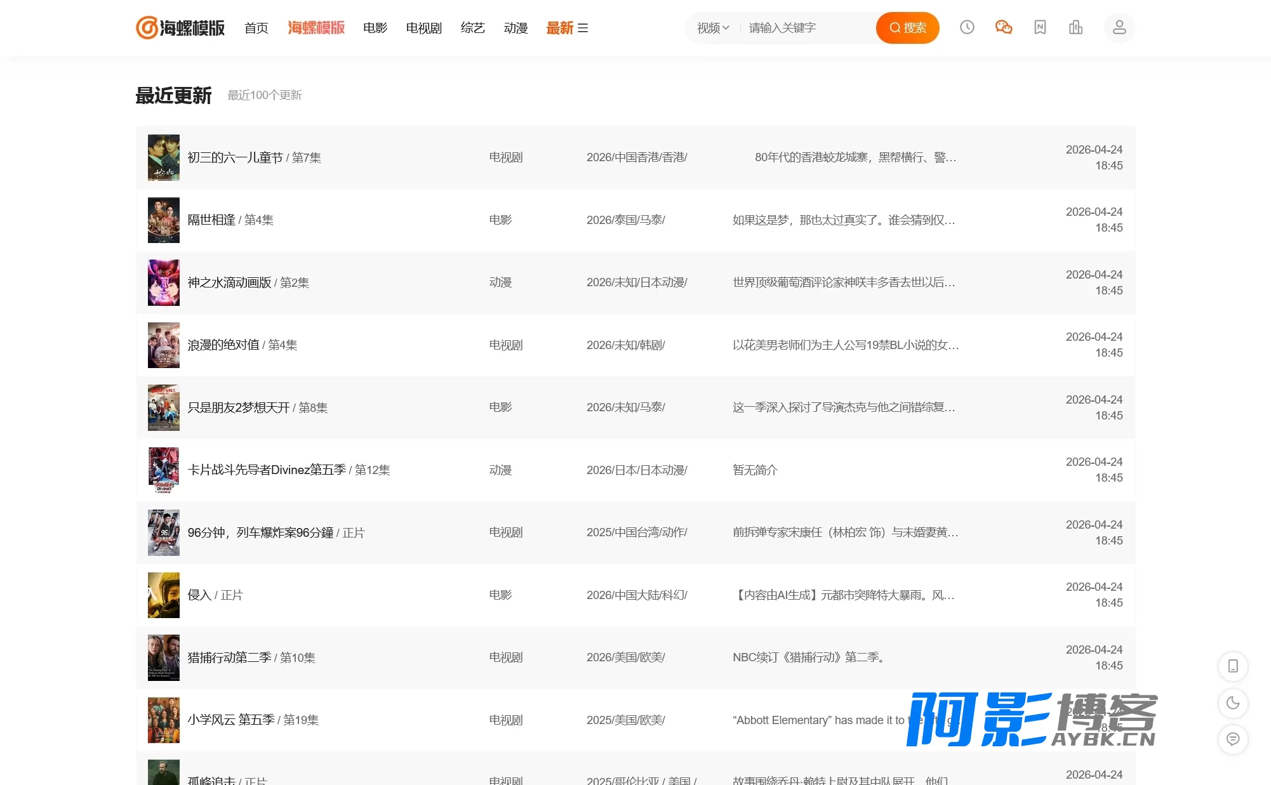Focus the 请输入关键字 search field
The height and width of the screenshot is (785, 1271).
pos(806,28)
